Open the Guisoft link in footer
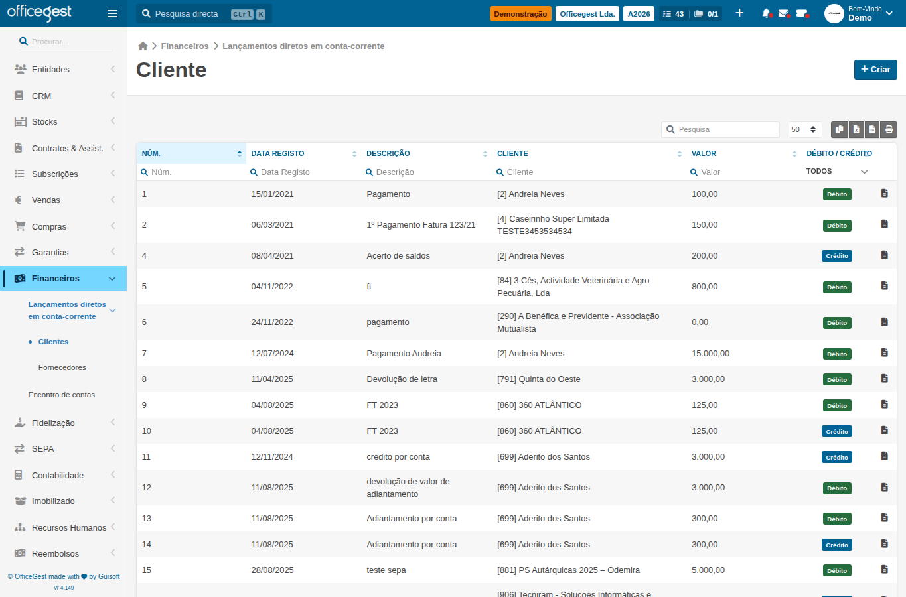This screenshot has height=597, width=906. click(109, 577)
